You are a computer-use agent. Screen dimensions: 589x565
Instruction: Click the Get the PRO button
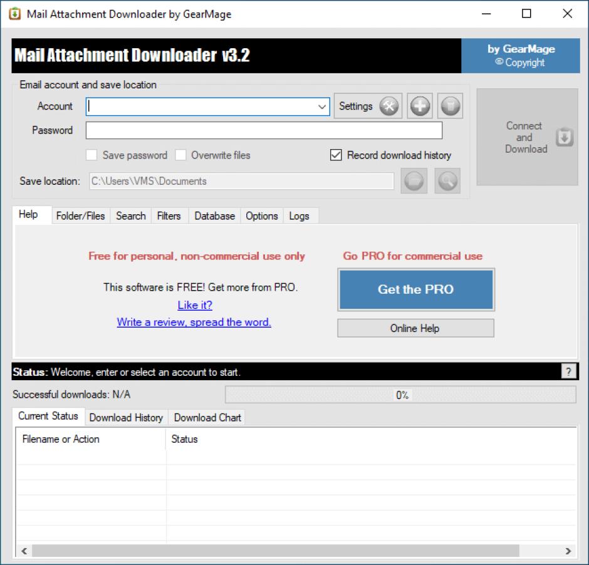(x=416, y=289)
